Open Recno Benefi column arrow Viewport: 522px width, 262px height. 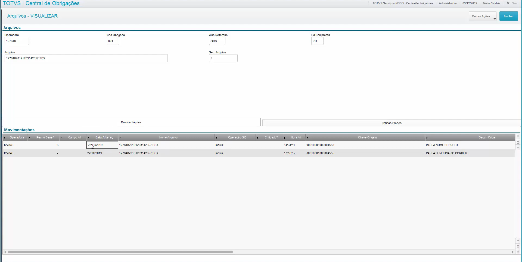pos(29,138)
